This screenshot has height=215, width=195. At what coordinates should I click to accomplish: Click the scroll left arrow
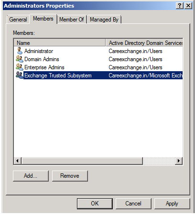click(x=18, y=161)
